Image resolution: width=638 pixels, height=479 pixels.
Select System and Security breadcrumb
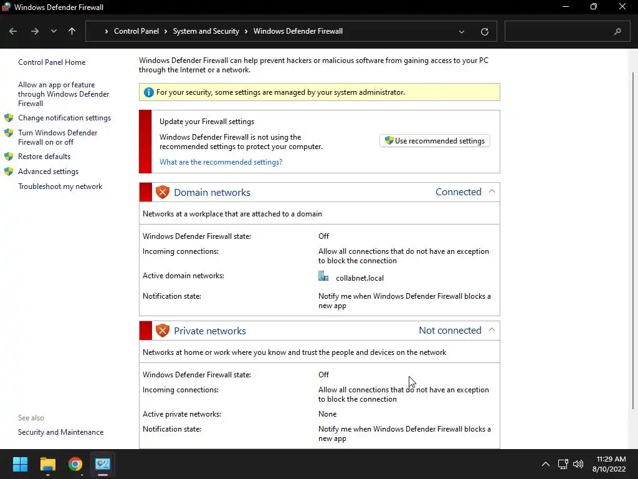point(206,31)
